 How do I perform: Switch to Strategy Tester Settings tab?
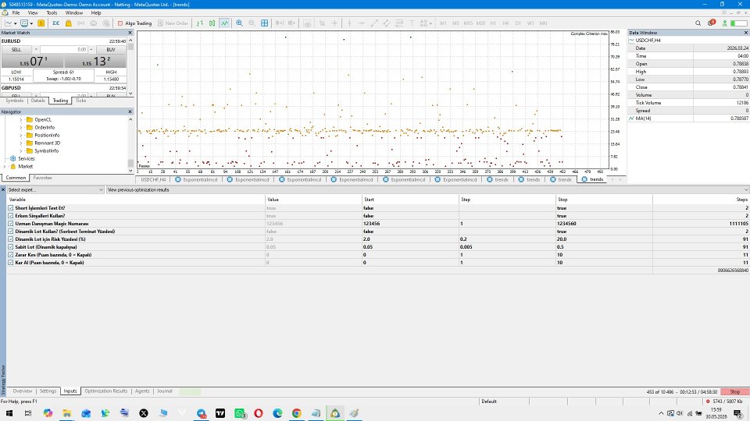point(48,391)
